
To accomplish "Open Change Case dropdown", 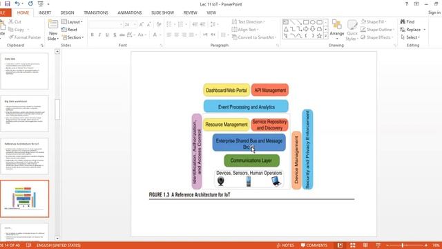I will [x=142, y=35].
